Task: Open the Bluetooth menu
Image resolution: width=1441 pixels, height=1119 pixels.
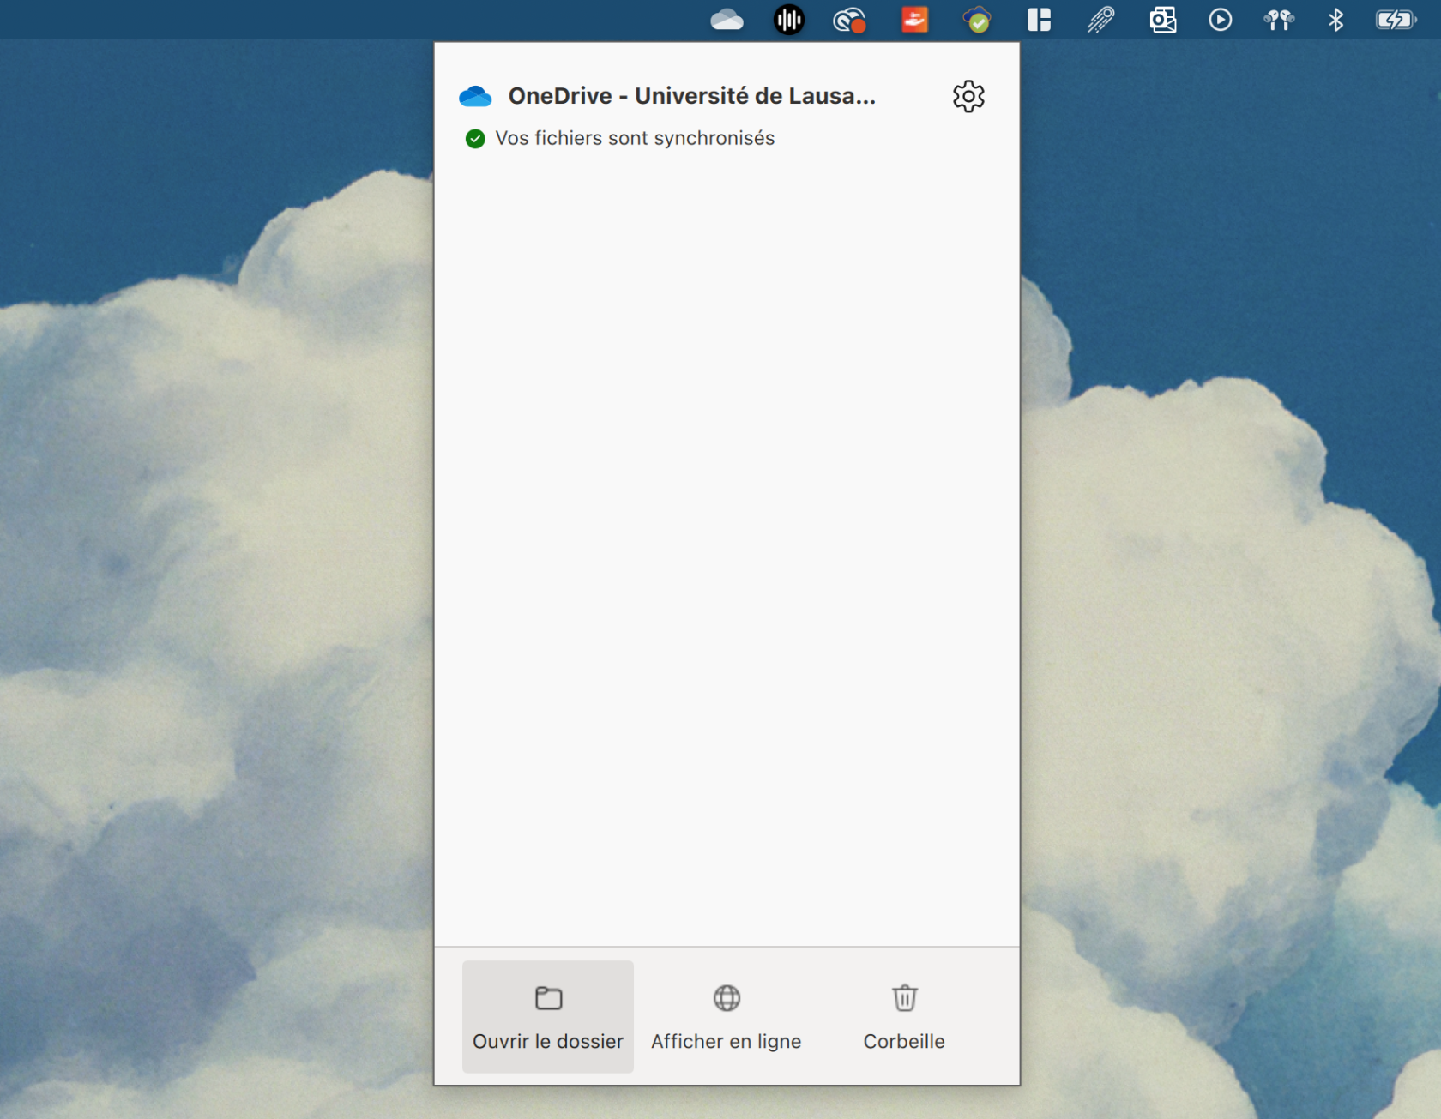Action: (x=1335, y=20)
